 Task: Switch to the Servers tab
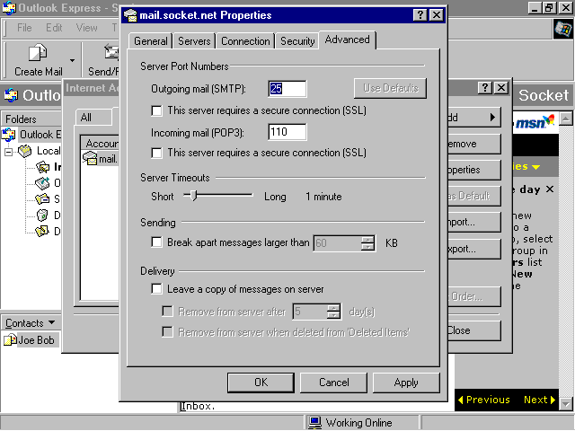[194, 41]
